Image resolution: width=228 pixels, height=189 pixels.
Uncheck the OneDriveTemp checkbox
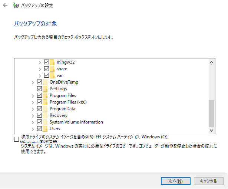click(x=40, y=82)
